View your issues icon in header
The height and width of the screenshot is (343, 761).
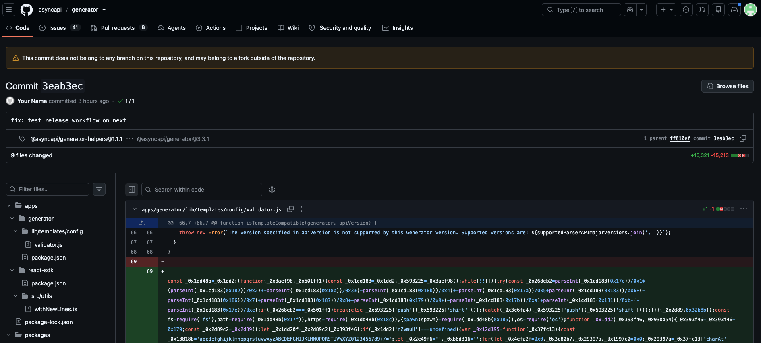(x=686, y=10)
